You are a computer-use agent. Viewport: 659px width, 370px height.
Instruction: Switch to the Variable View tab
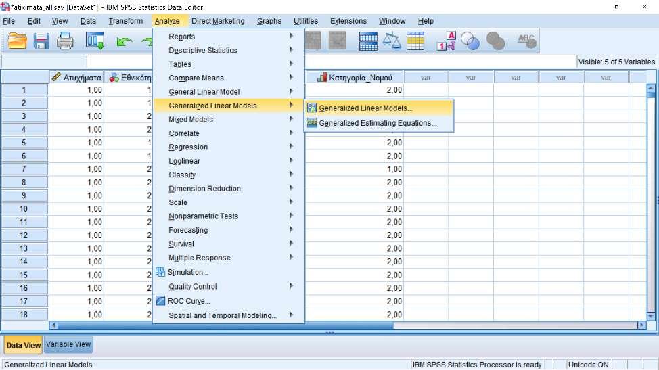point(68,344)
